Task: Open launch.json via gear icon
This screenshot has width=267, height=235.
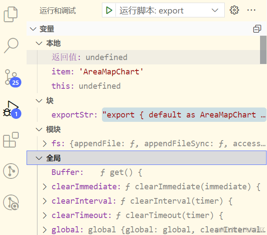Action: pyautogui.click(x=234, y=10)
